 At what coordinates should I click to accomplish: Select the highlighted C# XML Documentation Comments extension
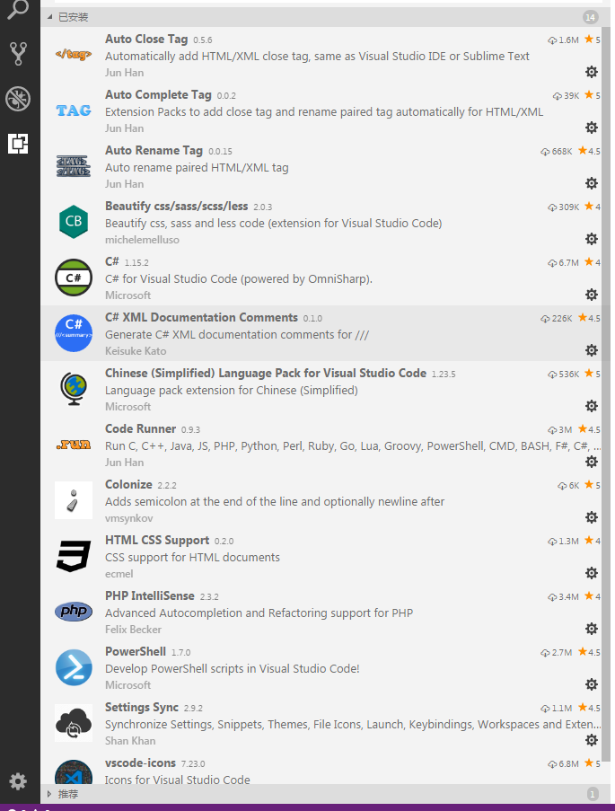pos(269,334)
